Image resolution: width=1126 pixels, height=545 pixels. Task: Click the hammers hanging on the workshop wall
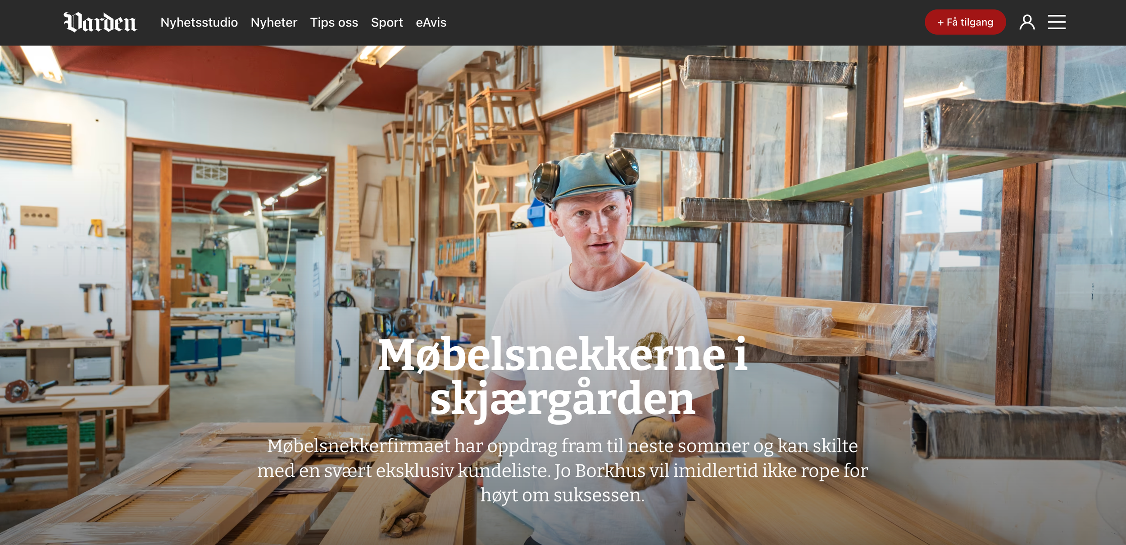pyautogui.click(x=93, y=297)
